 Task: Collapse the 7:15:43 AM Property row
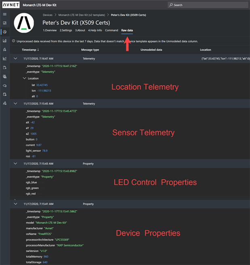15,164
